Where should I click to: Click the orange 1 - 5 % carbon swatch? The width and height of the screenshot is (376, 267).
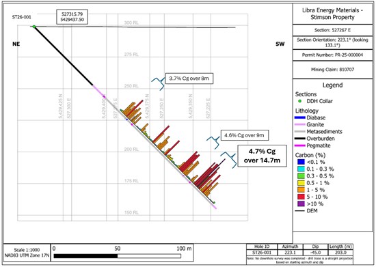[301, 190]
